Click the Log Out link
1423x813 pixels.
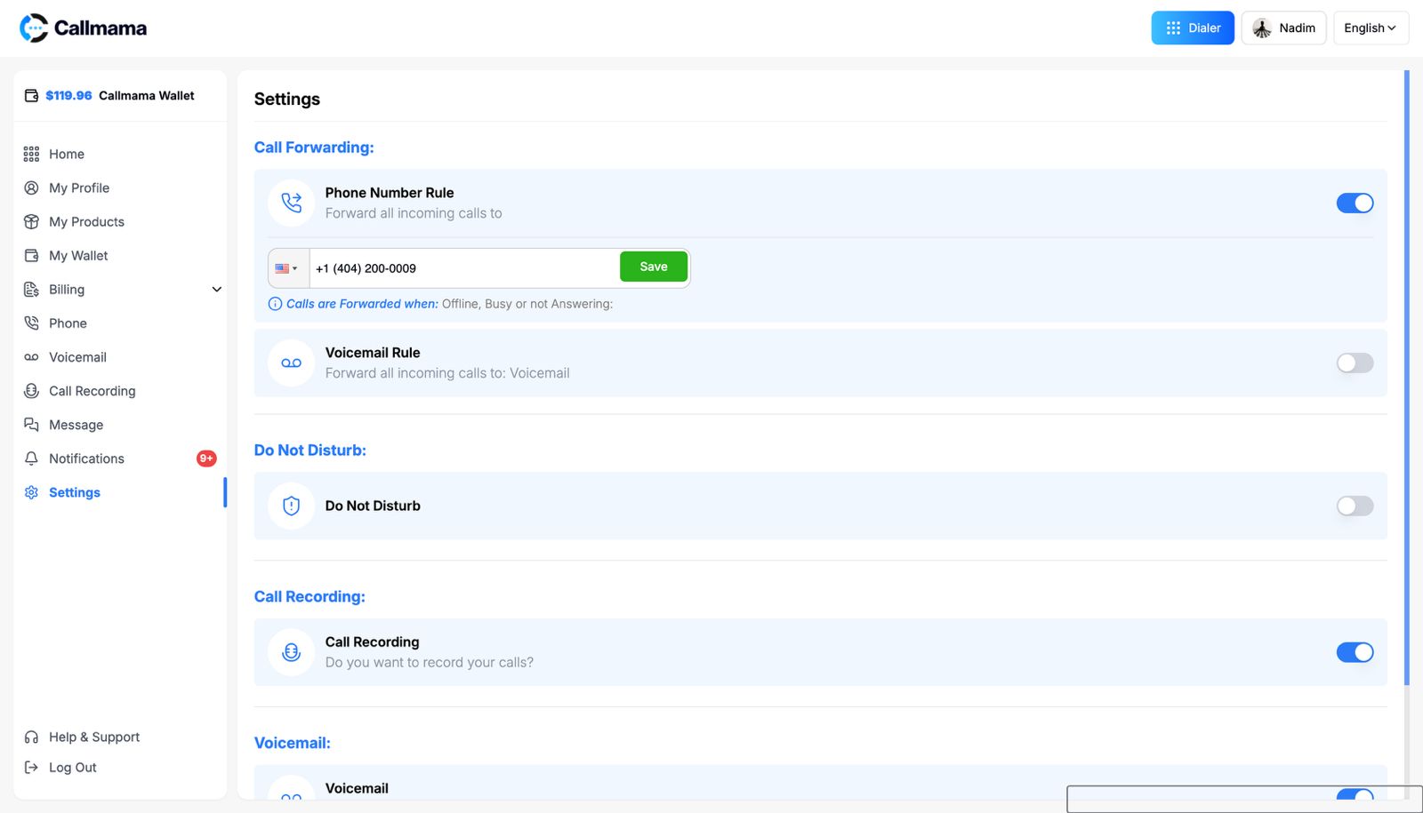73,767
